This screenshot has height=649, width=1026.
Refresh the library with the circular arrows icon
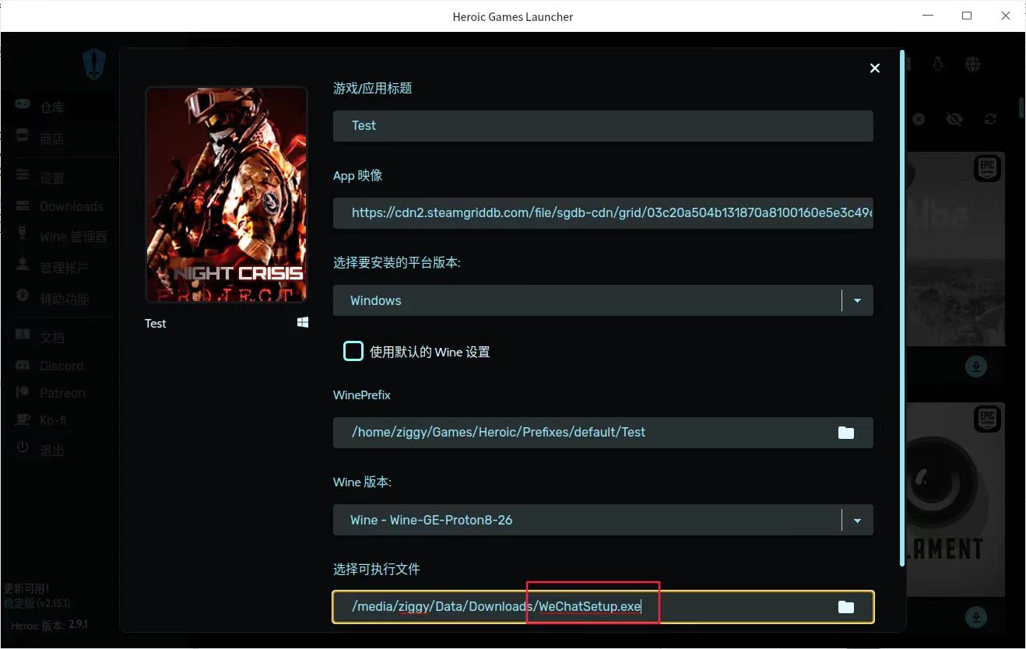[990, 119]
